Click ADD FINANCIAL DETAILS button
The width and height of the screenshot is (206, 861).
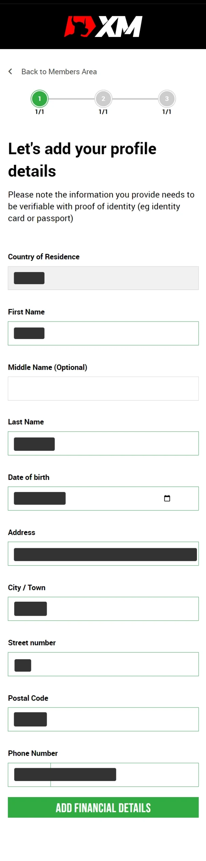[103, 807]
